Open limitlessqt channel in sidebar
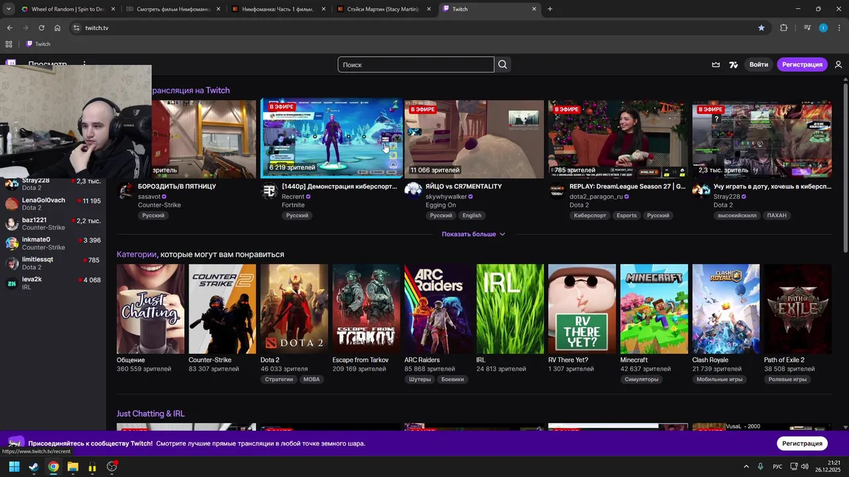849x477 pixels. pyautogui.click(x=53, y=263)
